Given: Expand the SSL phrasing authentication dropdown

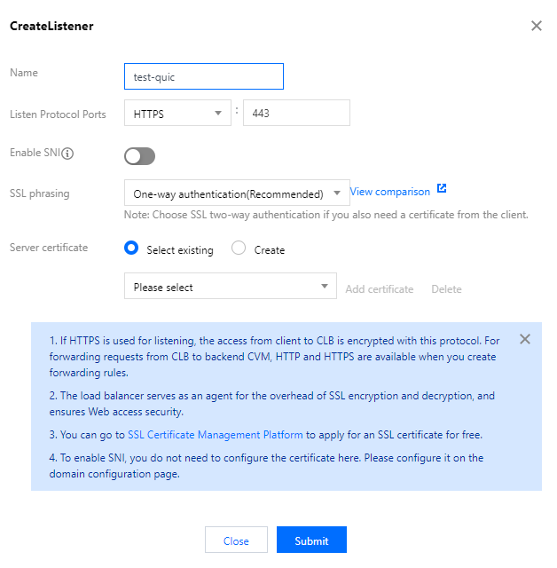Looking at the screenshot, I should 237,193.
